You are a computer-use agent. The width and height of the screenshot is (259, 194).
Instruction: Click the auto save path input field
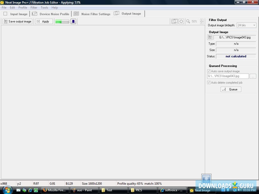coord(228,76)
